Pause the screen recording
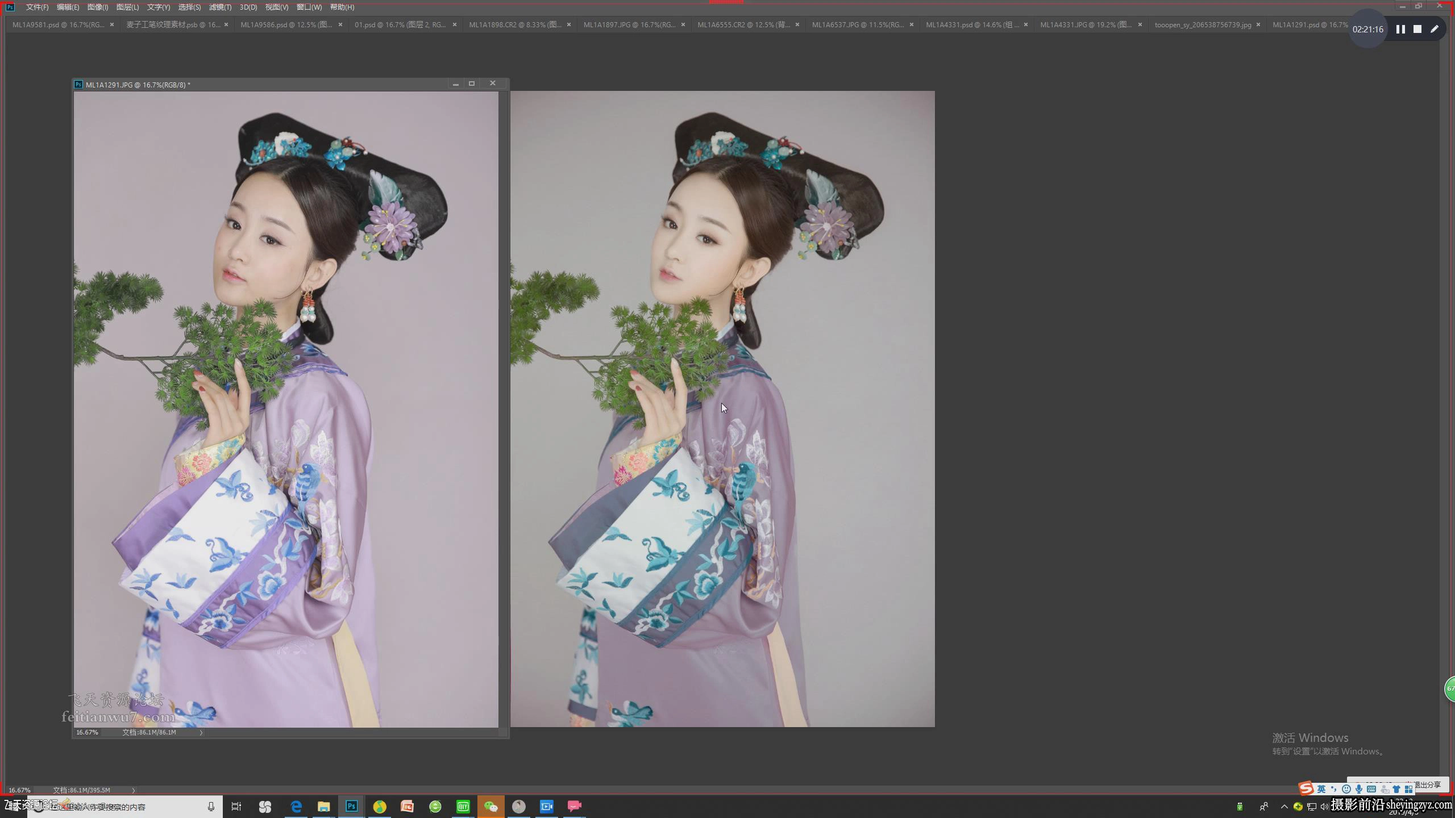This screenshot has height=818, width=1455. pyautogui.click(x=1400, y=29)
